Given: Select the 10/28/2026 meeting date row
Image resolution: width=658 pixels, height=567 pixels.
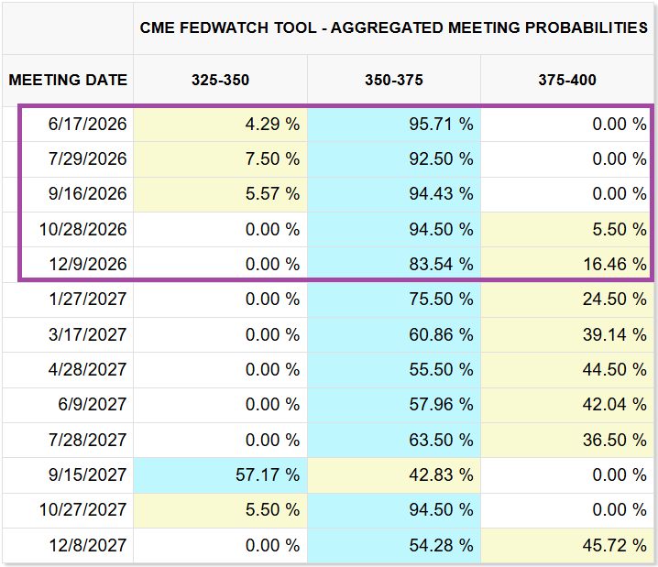Looking at the screenshot, I should [x=328, y=229].
